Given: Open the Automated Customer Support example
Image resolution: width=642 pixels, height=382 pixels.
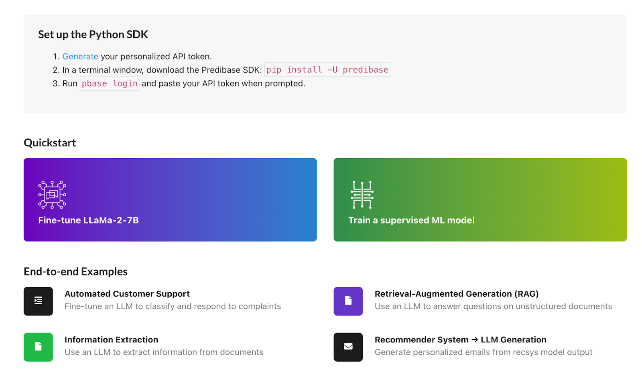Looking at the screenshot, I should (127, 294).
